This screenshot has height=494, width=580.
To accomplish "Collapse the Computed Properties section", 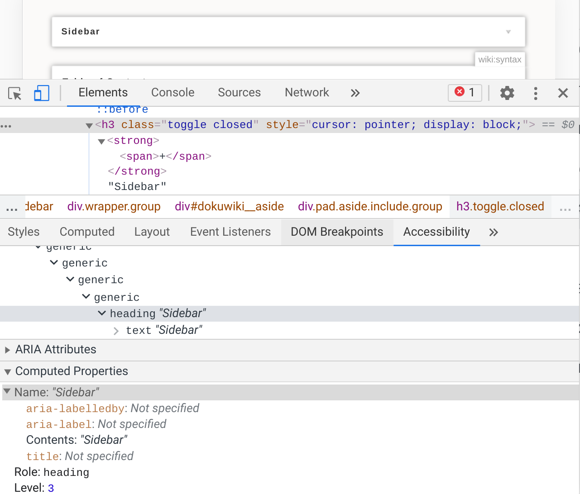I will [x=7, y=371].
